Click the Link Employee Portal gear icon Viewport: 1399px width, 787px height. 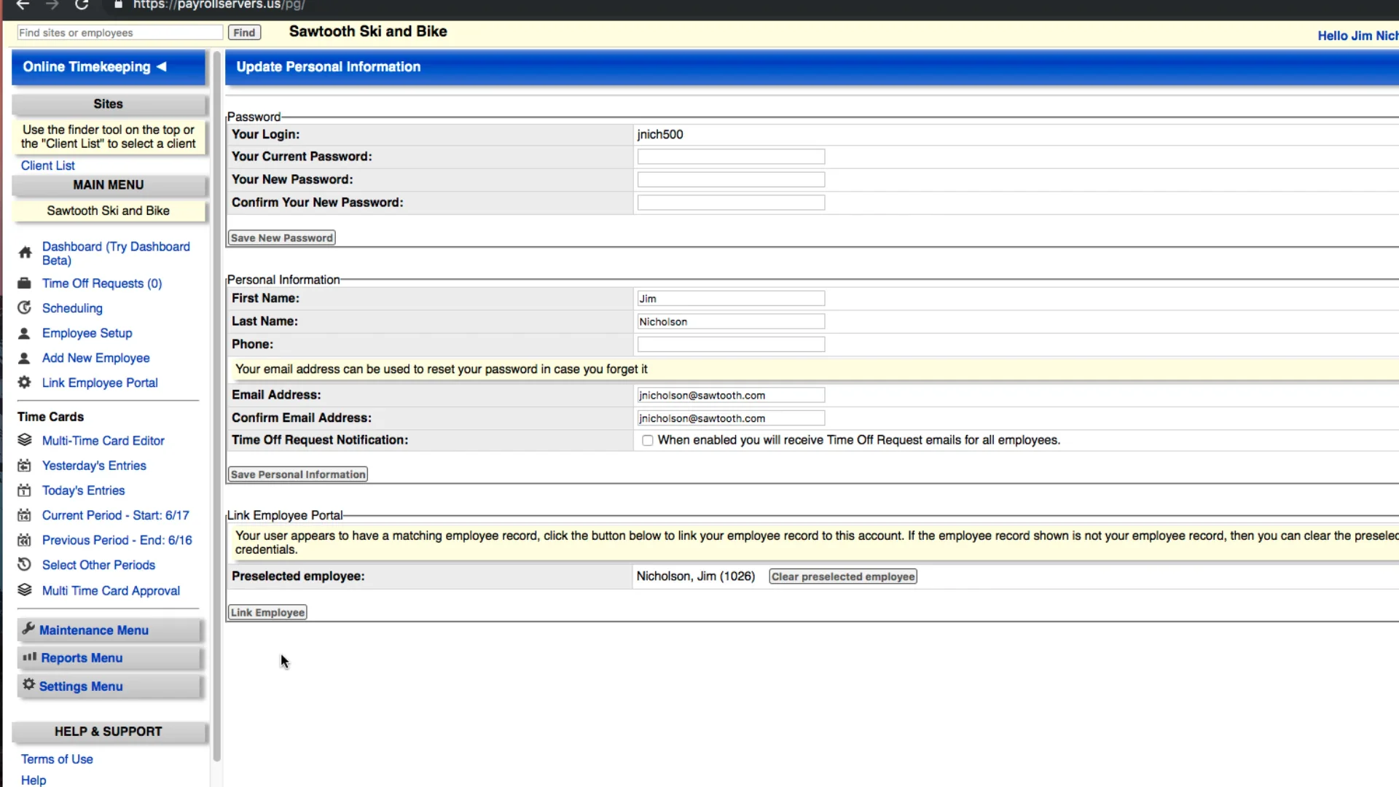click(24, 383)
